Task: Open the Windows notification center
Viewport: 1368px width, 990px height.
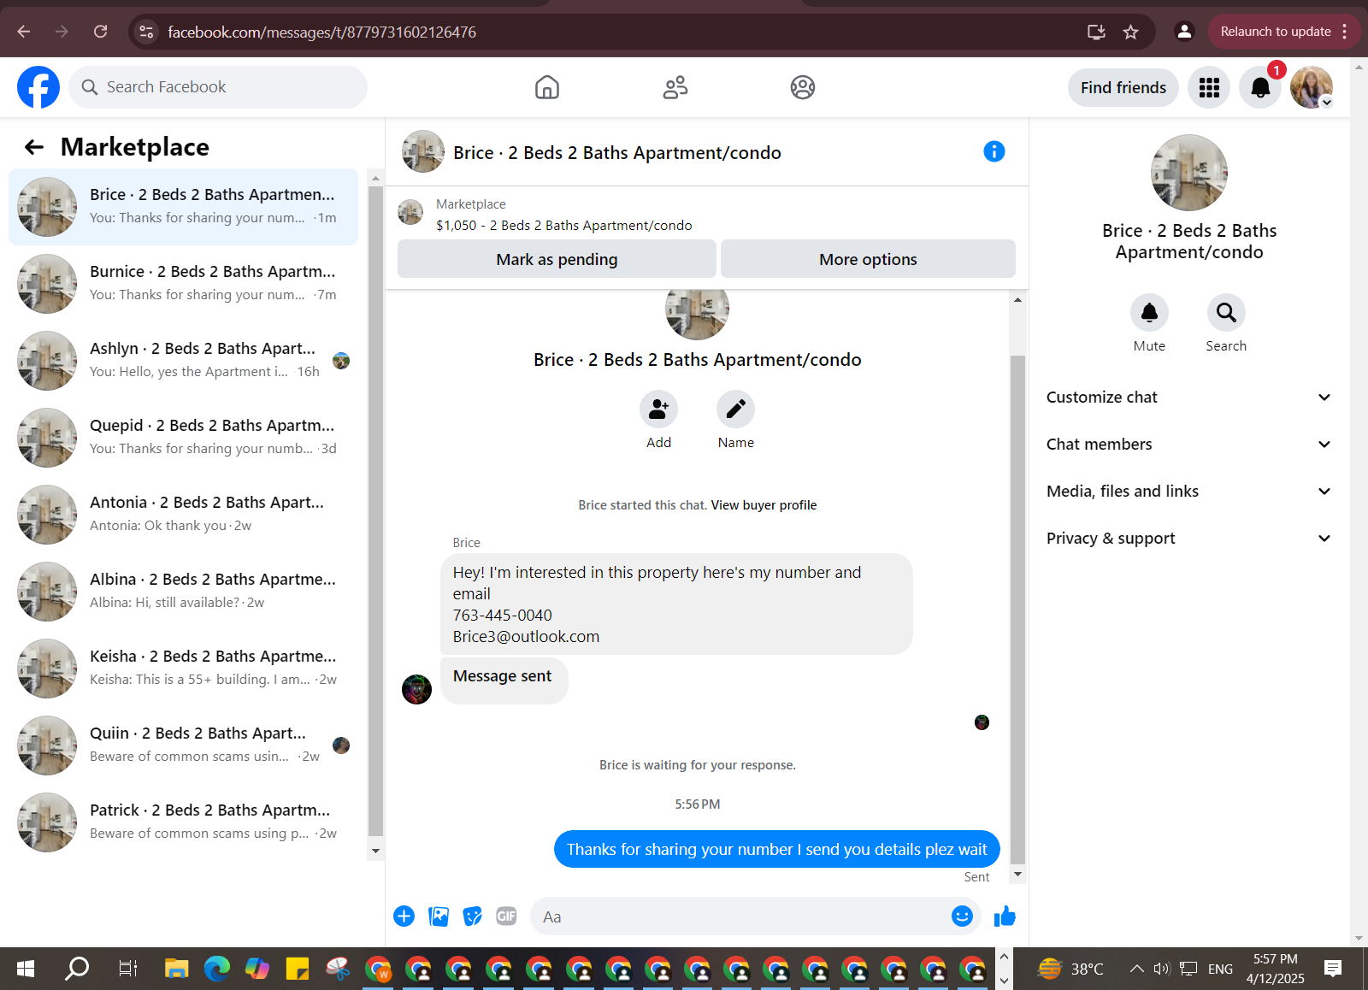Action: pos(1332,969)
